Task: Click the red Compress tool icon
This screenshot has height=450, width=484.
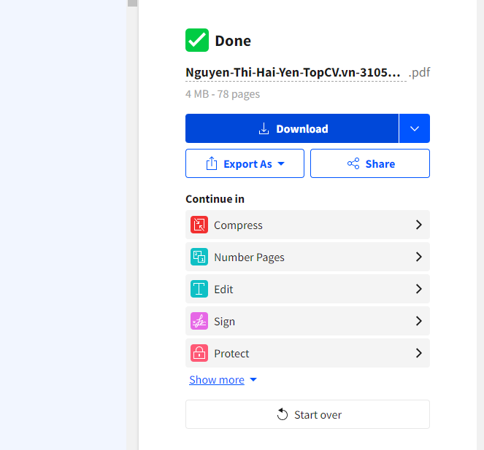Action: click(x=199, y=225)
